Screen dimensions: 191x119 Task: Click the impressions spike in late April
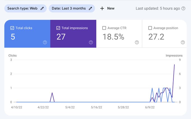point(52,93)
